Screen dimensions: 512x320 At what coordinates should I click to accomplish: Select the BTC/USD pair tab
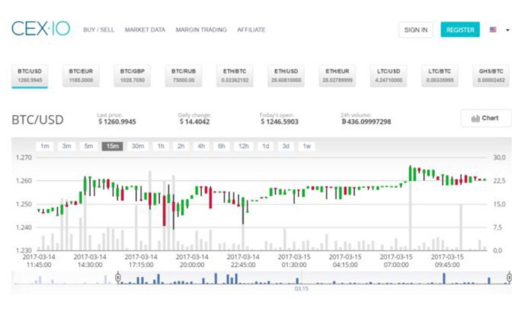coord(30,76)
